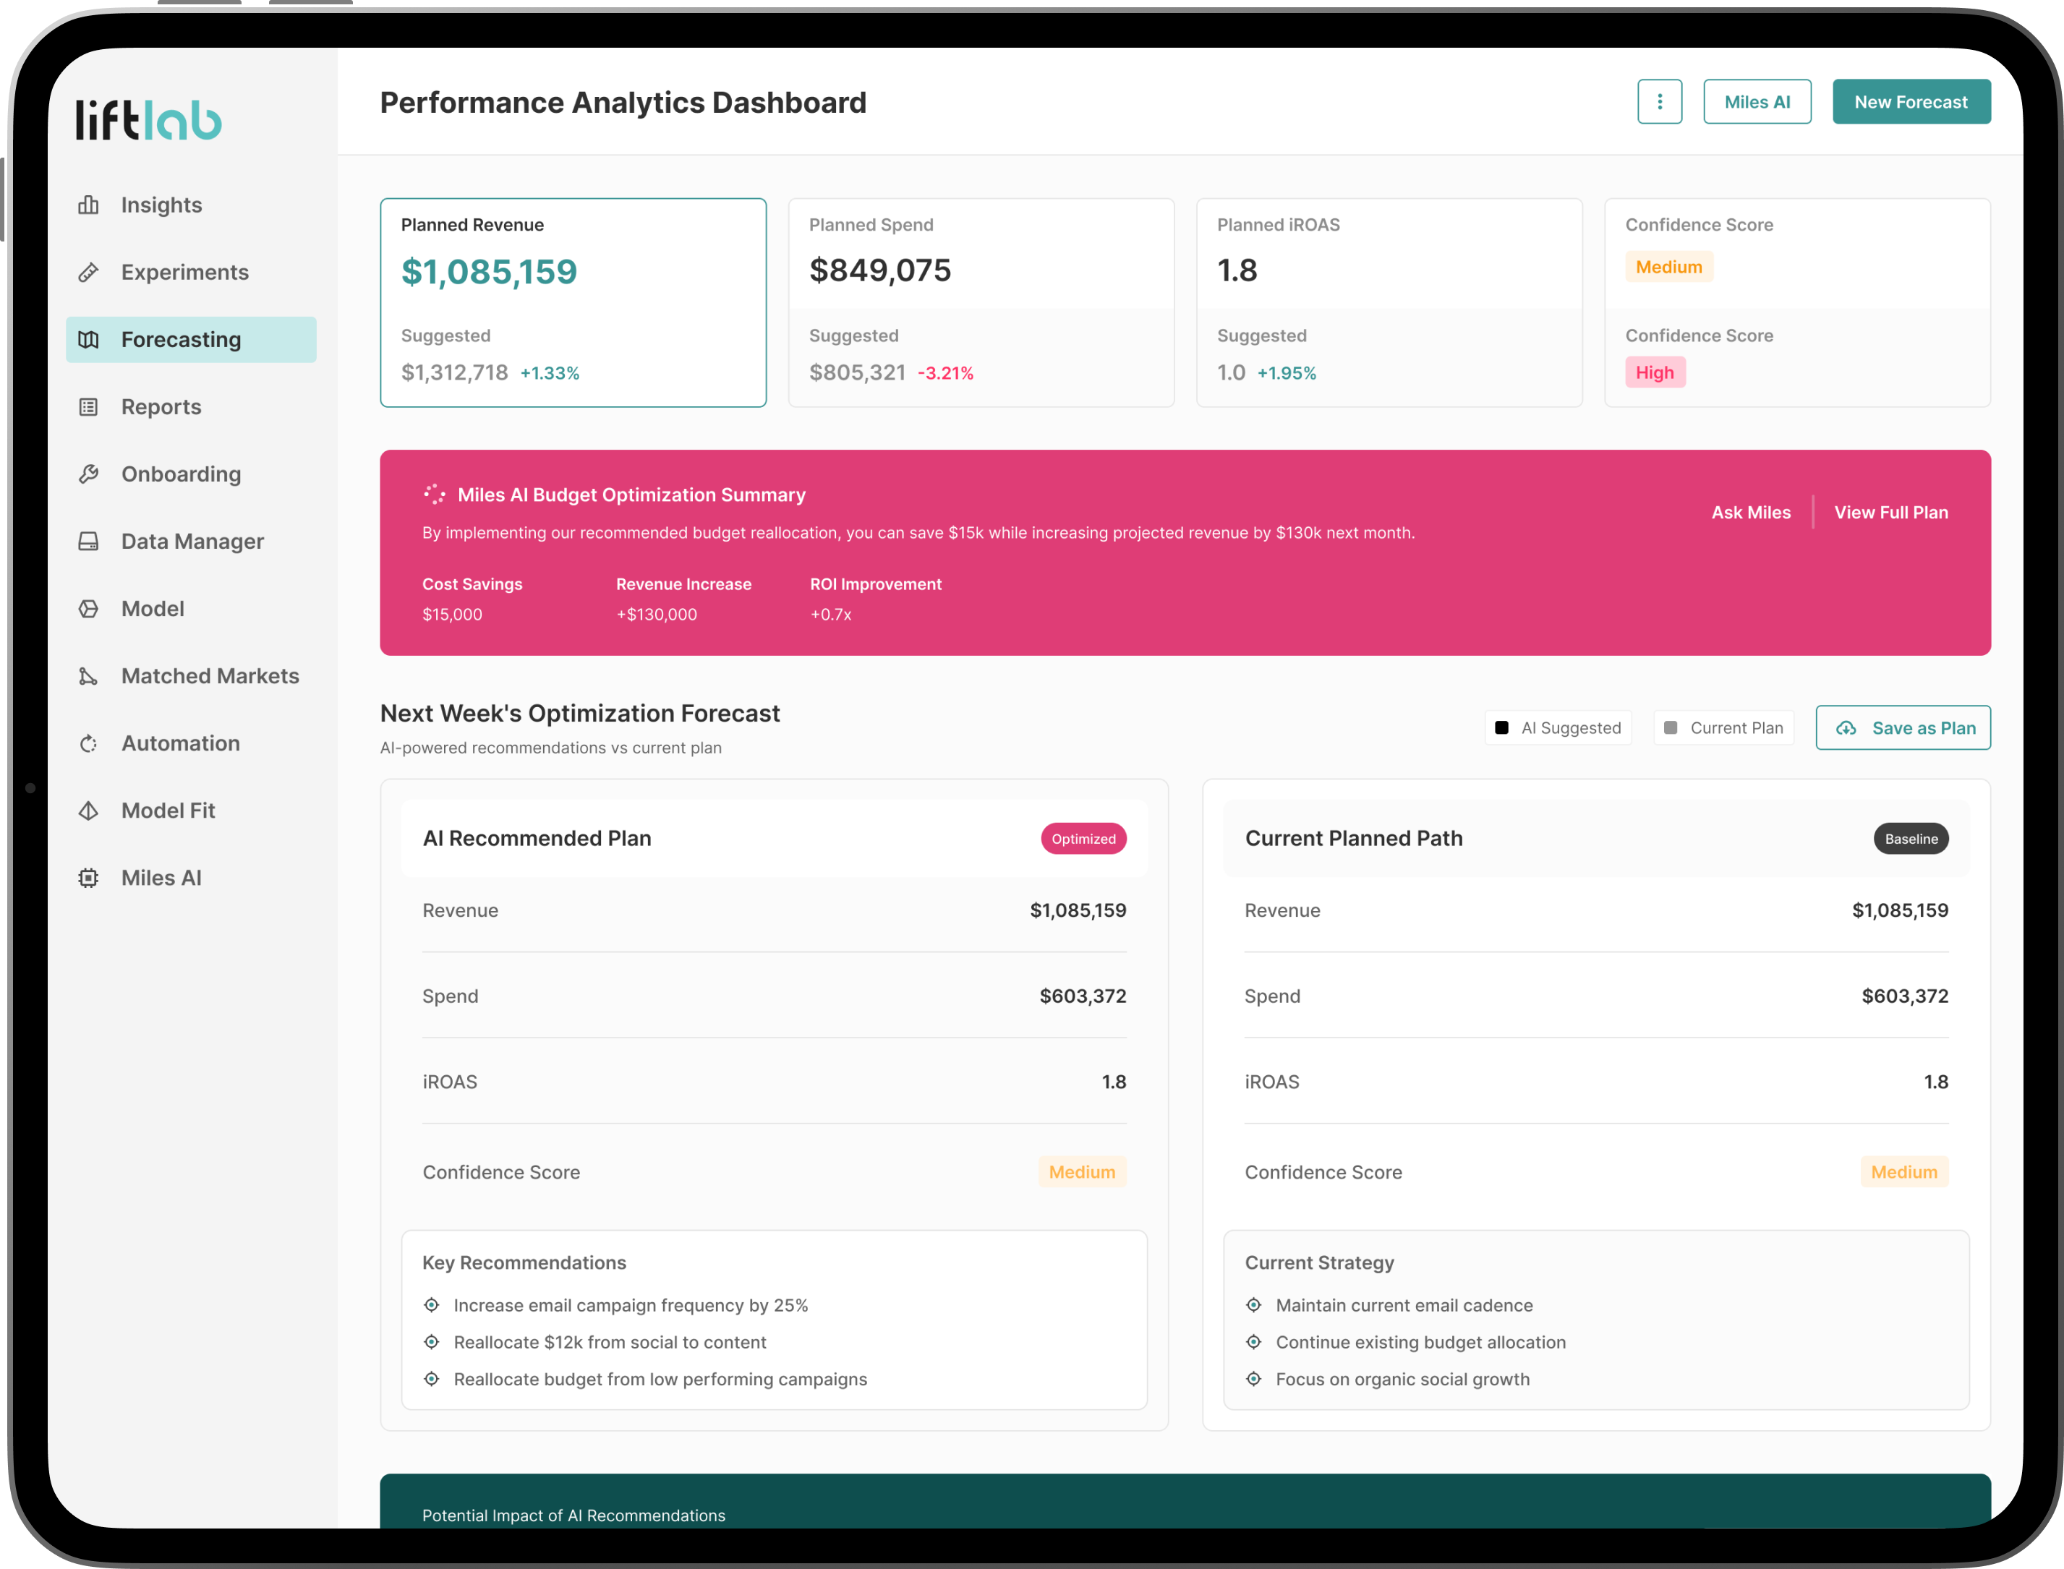Viewport: 2064px width, 1569px height.
Task: Click the View Full Plan link
Action: point(1890,512)
